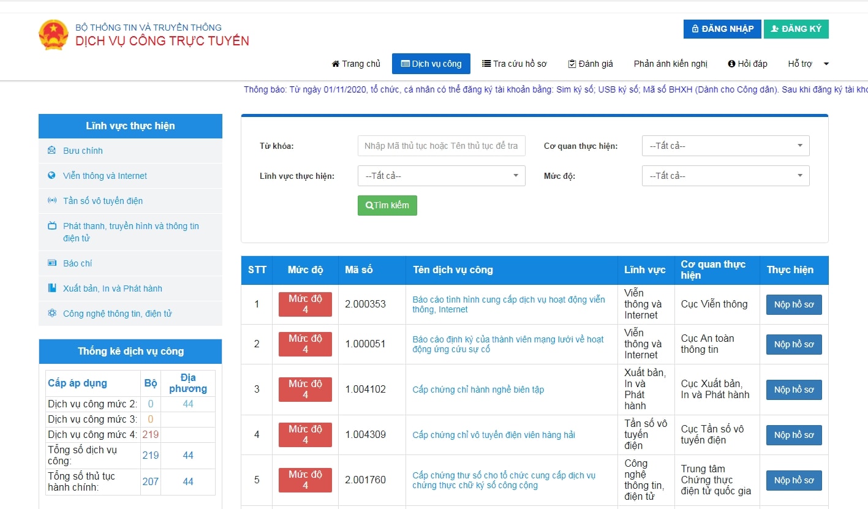Click the national emblem logo
This screenshot has width=868, height=509.
pos(53,35)
